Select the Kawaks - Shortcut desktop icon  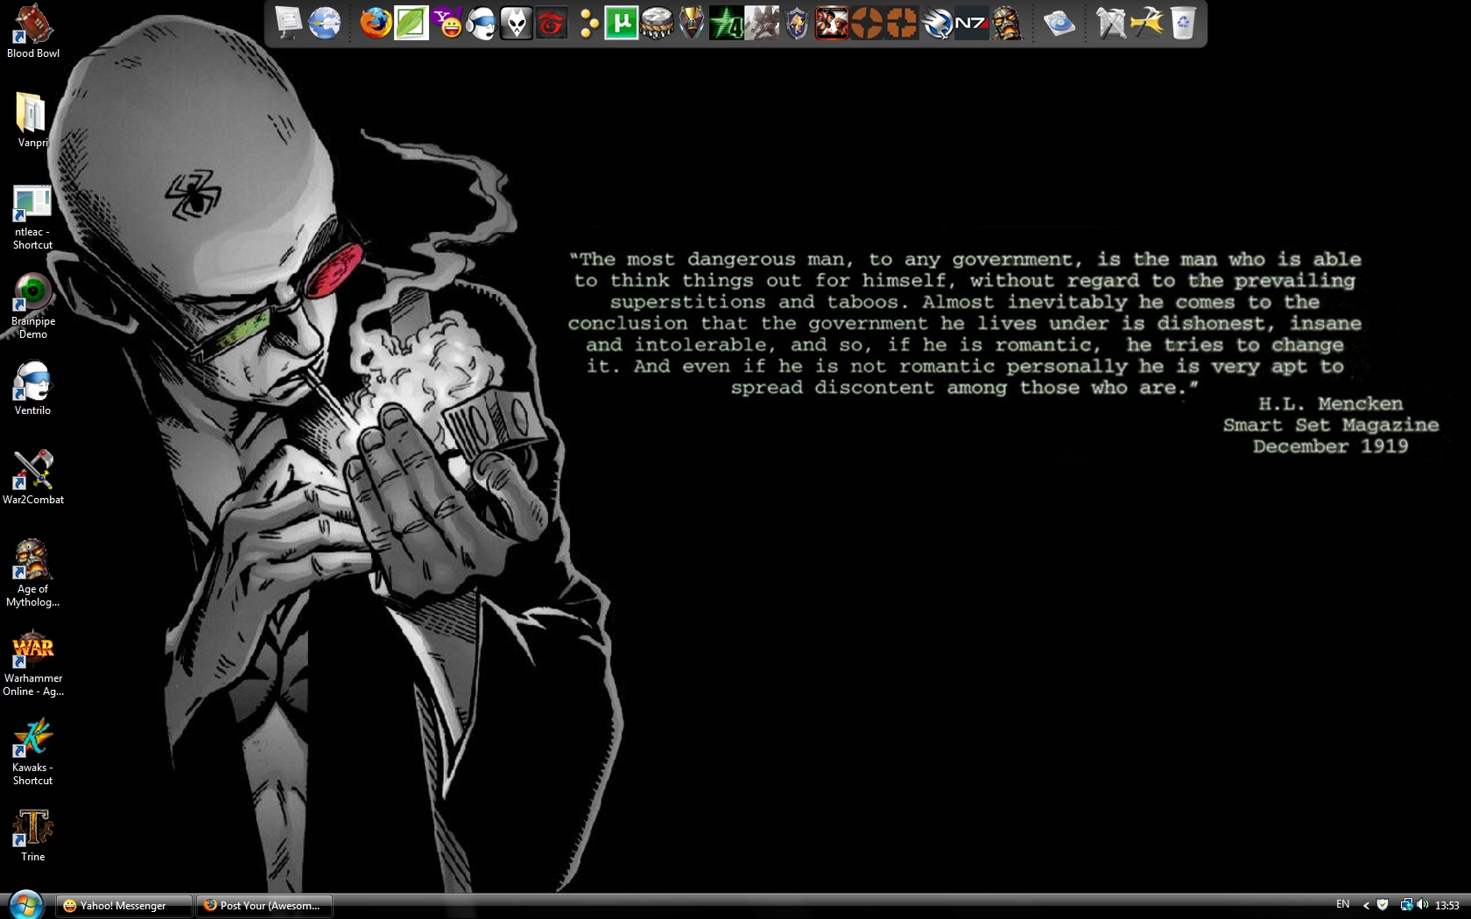[x=33, y=752]
